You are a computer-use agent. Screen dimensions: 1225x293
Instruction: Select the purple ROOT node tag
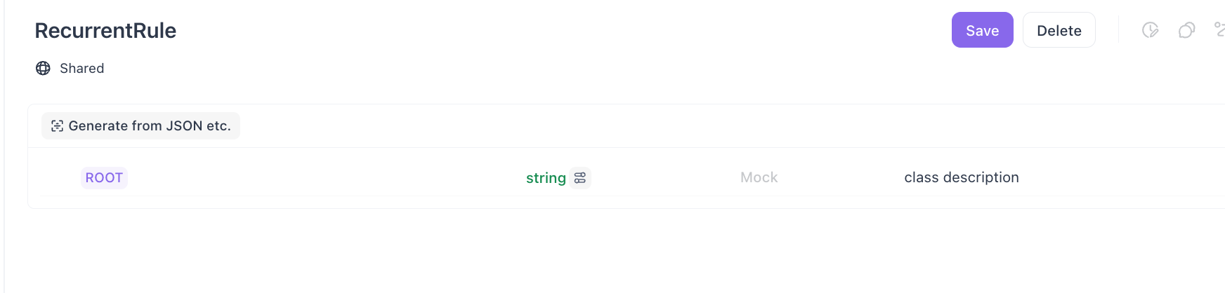104,178
